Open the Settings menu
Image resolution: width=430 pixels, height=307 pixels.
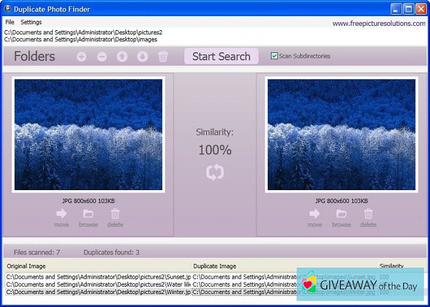pyautogui.click(x=31, y=22)
